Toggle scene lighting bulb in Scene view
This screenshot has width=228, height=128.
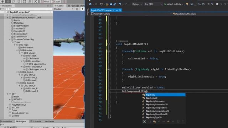(82, 9)
